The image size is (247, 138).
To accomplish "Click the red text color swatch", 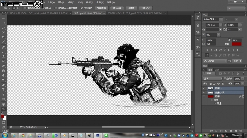I will tap(236, 44).
